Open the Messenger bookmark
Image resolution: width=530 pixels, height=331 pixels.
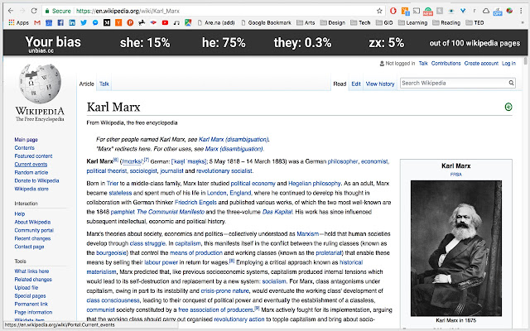(95, 22)
